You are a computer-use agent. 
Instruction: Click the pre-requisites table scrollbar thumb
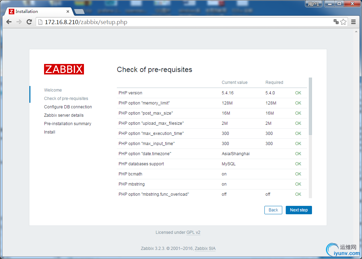coord(310,106)
